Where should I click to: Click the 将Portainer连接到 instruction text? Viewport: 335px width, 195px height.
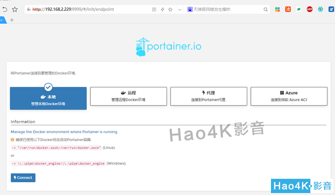point(43,73)
